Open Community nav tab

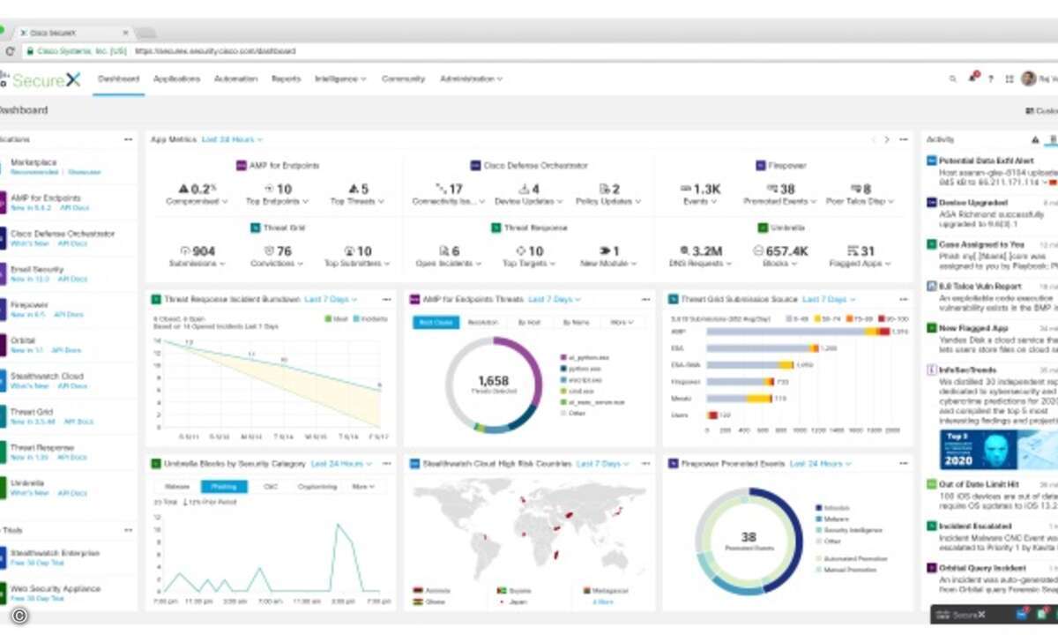[403, 78]
